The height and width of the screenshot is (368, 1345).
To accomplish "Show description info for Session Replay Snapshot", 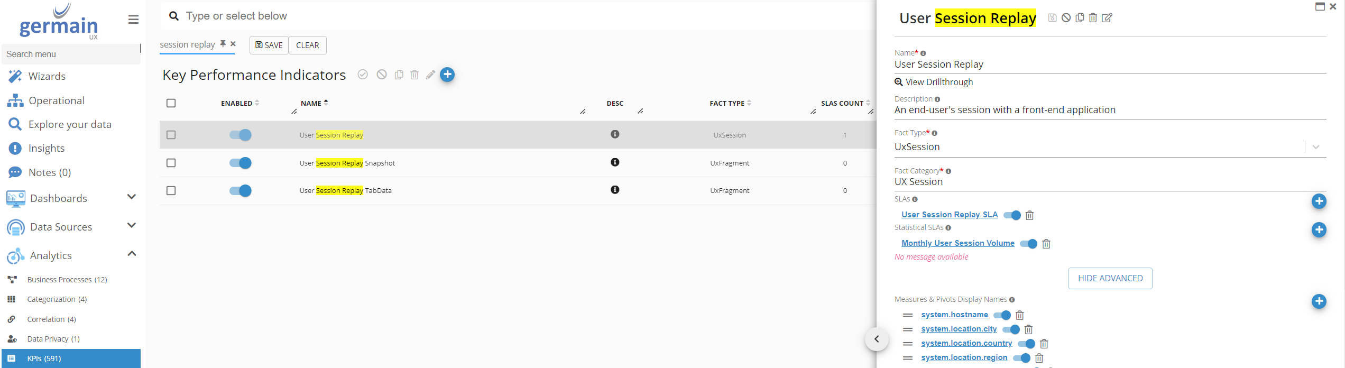I will click(614, 162).
